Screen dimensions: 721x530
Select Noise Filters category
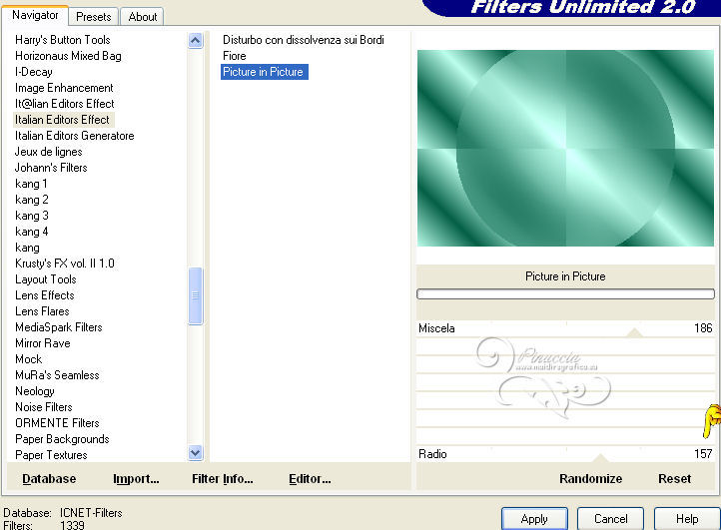43,407
